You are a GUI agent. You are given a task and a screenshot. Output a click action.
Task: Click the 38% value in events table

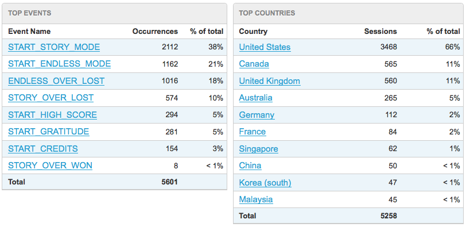point(216,47)
